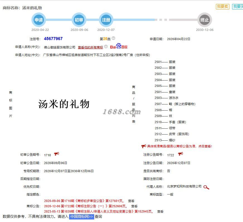
Task: Click the help icon beside 第25类
Action: [113, 38]
